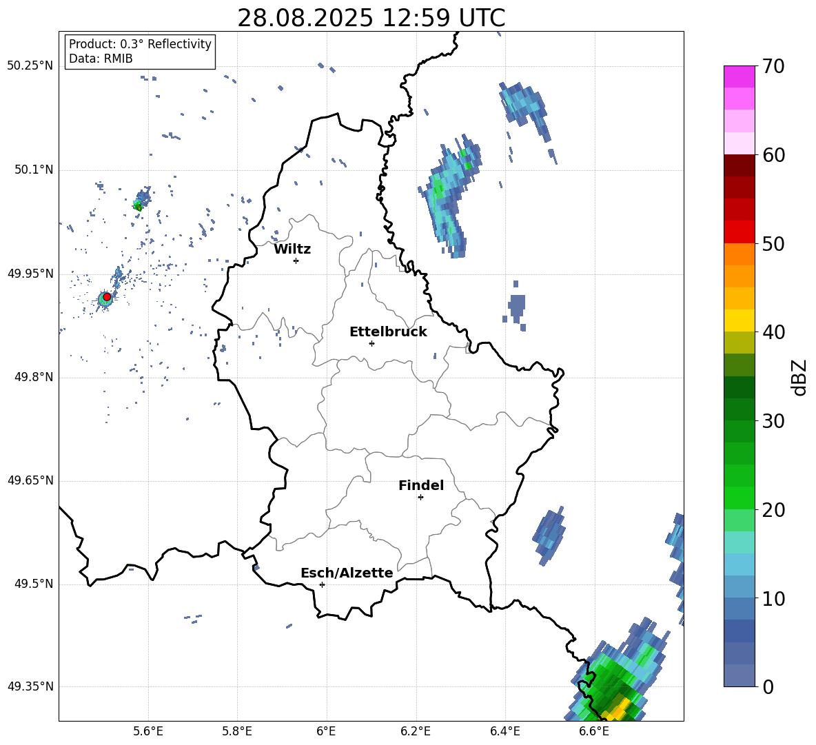Click the 30 tick on the colorbar
The image size is (816, 745).
pos(773,421)
